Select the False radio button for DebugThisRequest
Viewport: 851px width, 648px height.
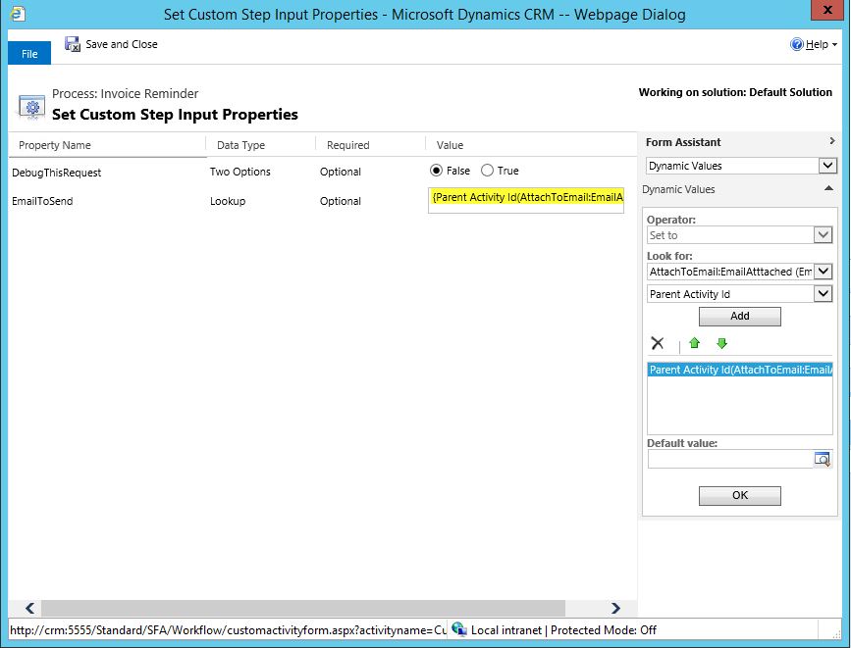(x=435, y=172)
